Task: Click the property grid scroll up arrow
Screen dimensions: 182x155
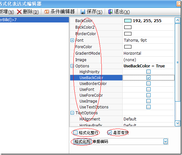Action: pyautogui.click(x=177, y=20)
